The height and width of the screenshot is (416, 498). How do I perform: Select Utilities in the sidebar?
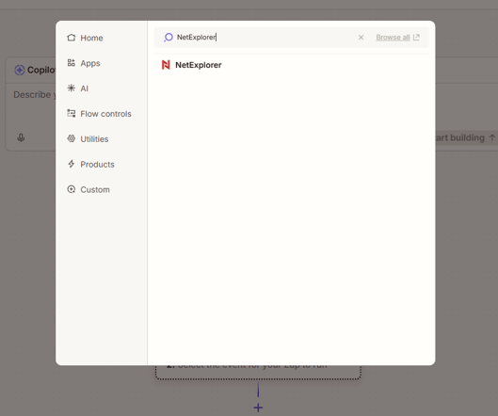point(88,139)
